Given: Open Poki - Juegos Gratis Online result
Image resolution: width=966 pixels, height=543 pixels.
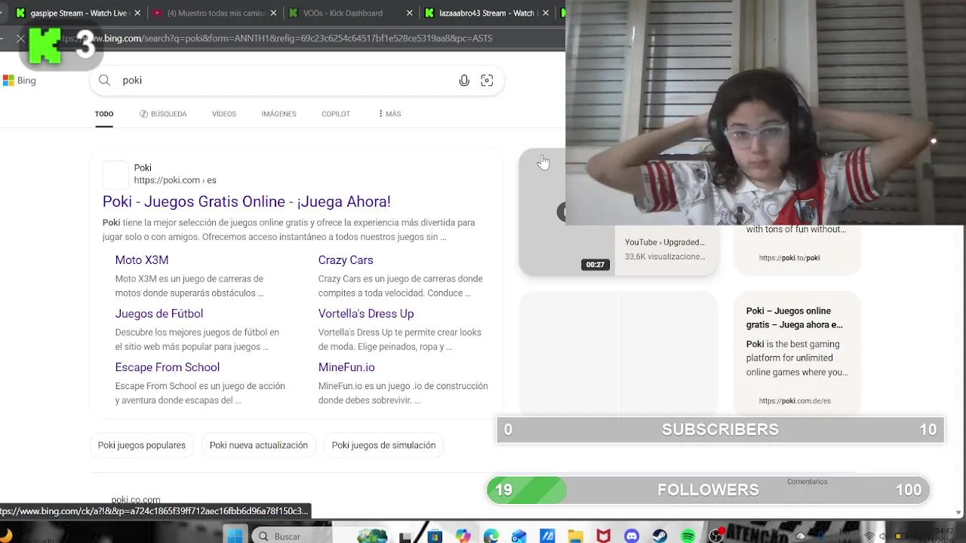Looking at the screenshot, I should [247, 201].
